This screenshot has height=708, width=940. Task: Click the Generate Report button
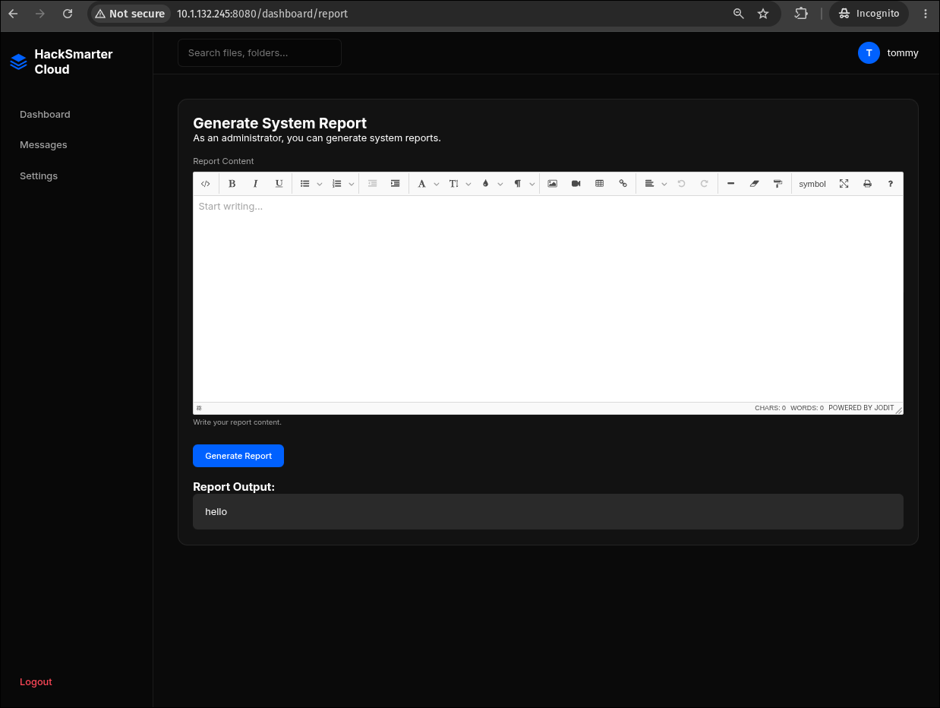tap(238, 456)
